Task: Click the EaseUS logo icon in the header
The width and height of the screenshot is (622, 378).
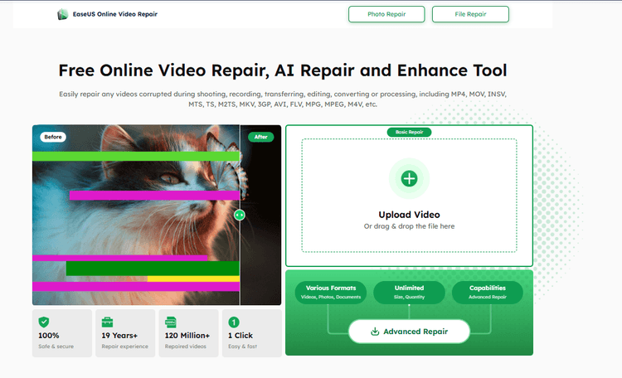Action: click(62, 14)
